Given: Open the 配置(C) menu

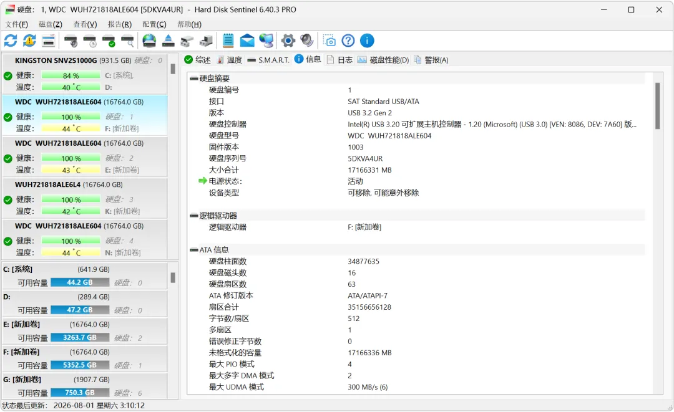Looking at the screenshot, I should (x=154, y=24).
